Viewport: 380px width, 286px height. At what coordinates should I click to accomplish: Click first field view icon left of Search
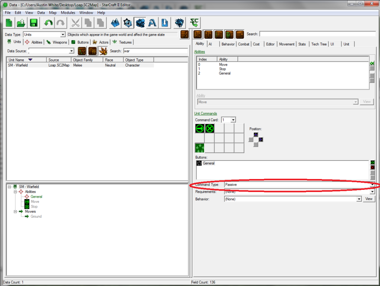(x=198, y=35)
